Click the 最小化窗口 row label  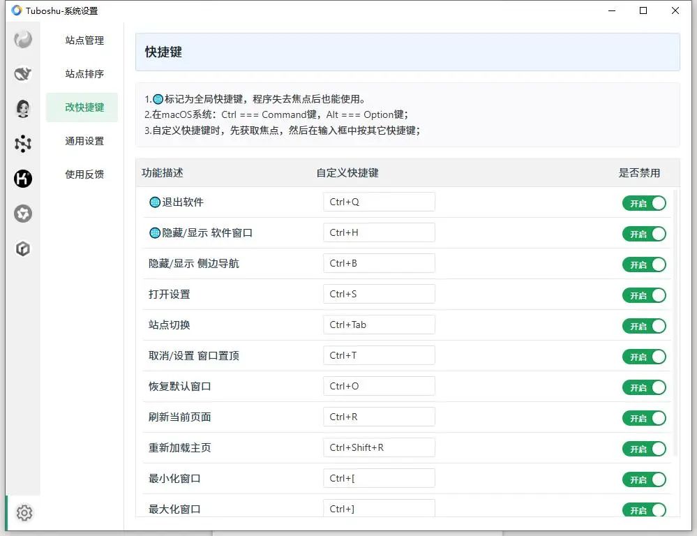pyautogui.click(x=174, y=479)
